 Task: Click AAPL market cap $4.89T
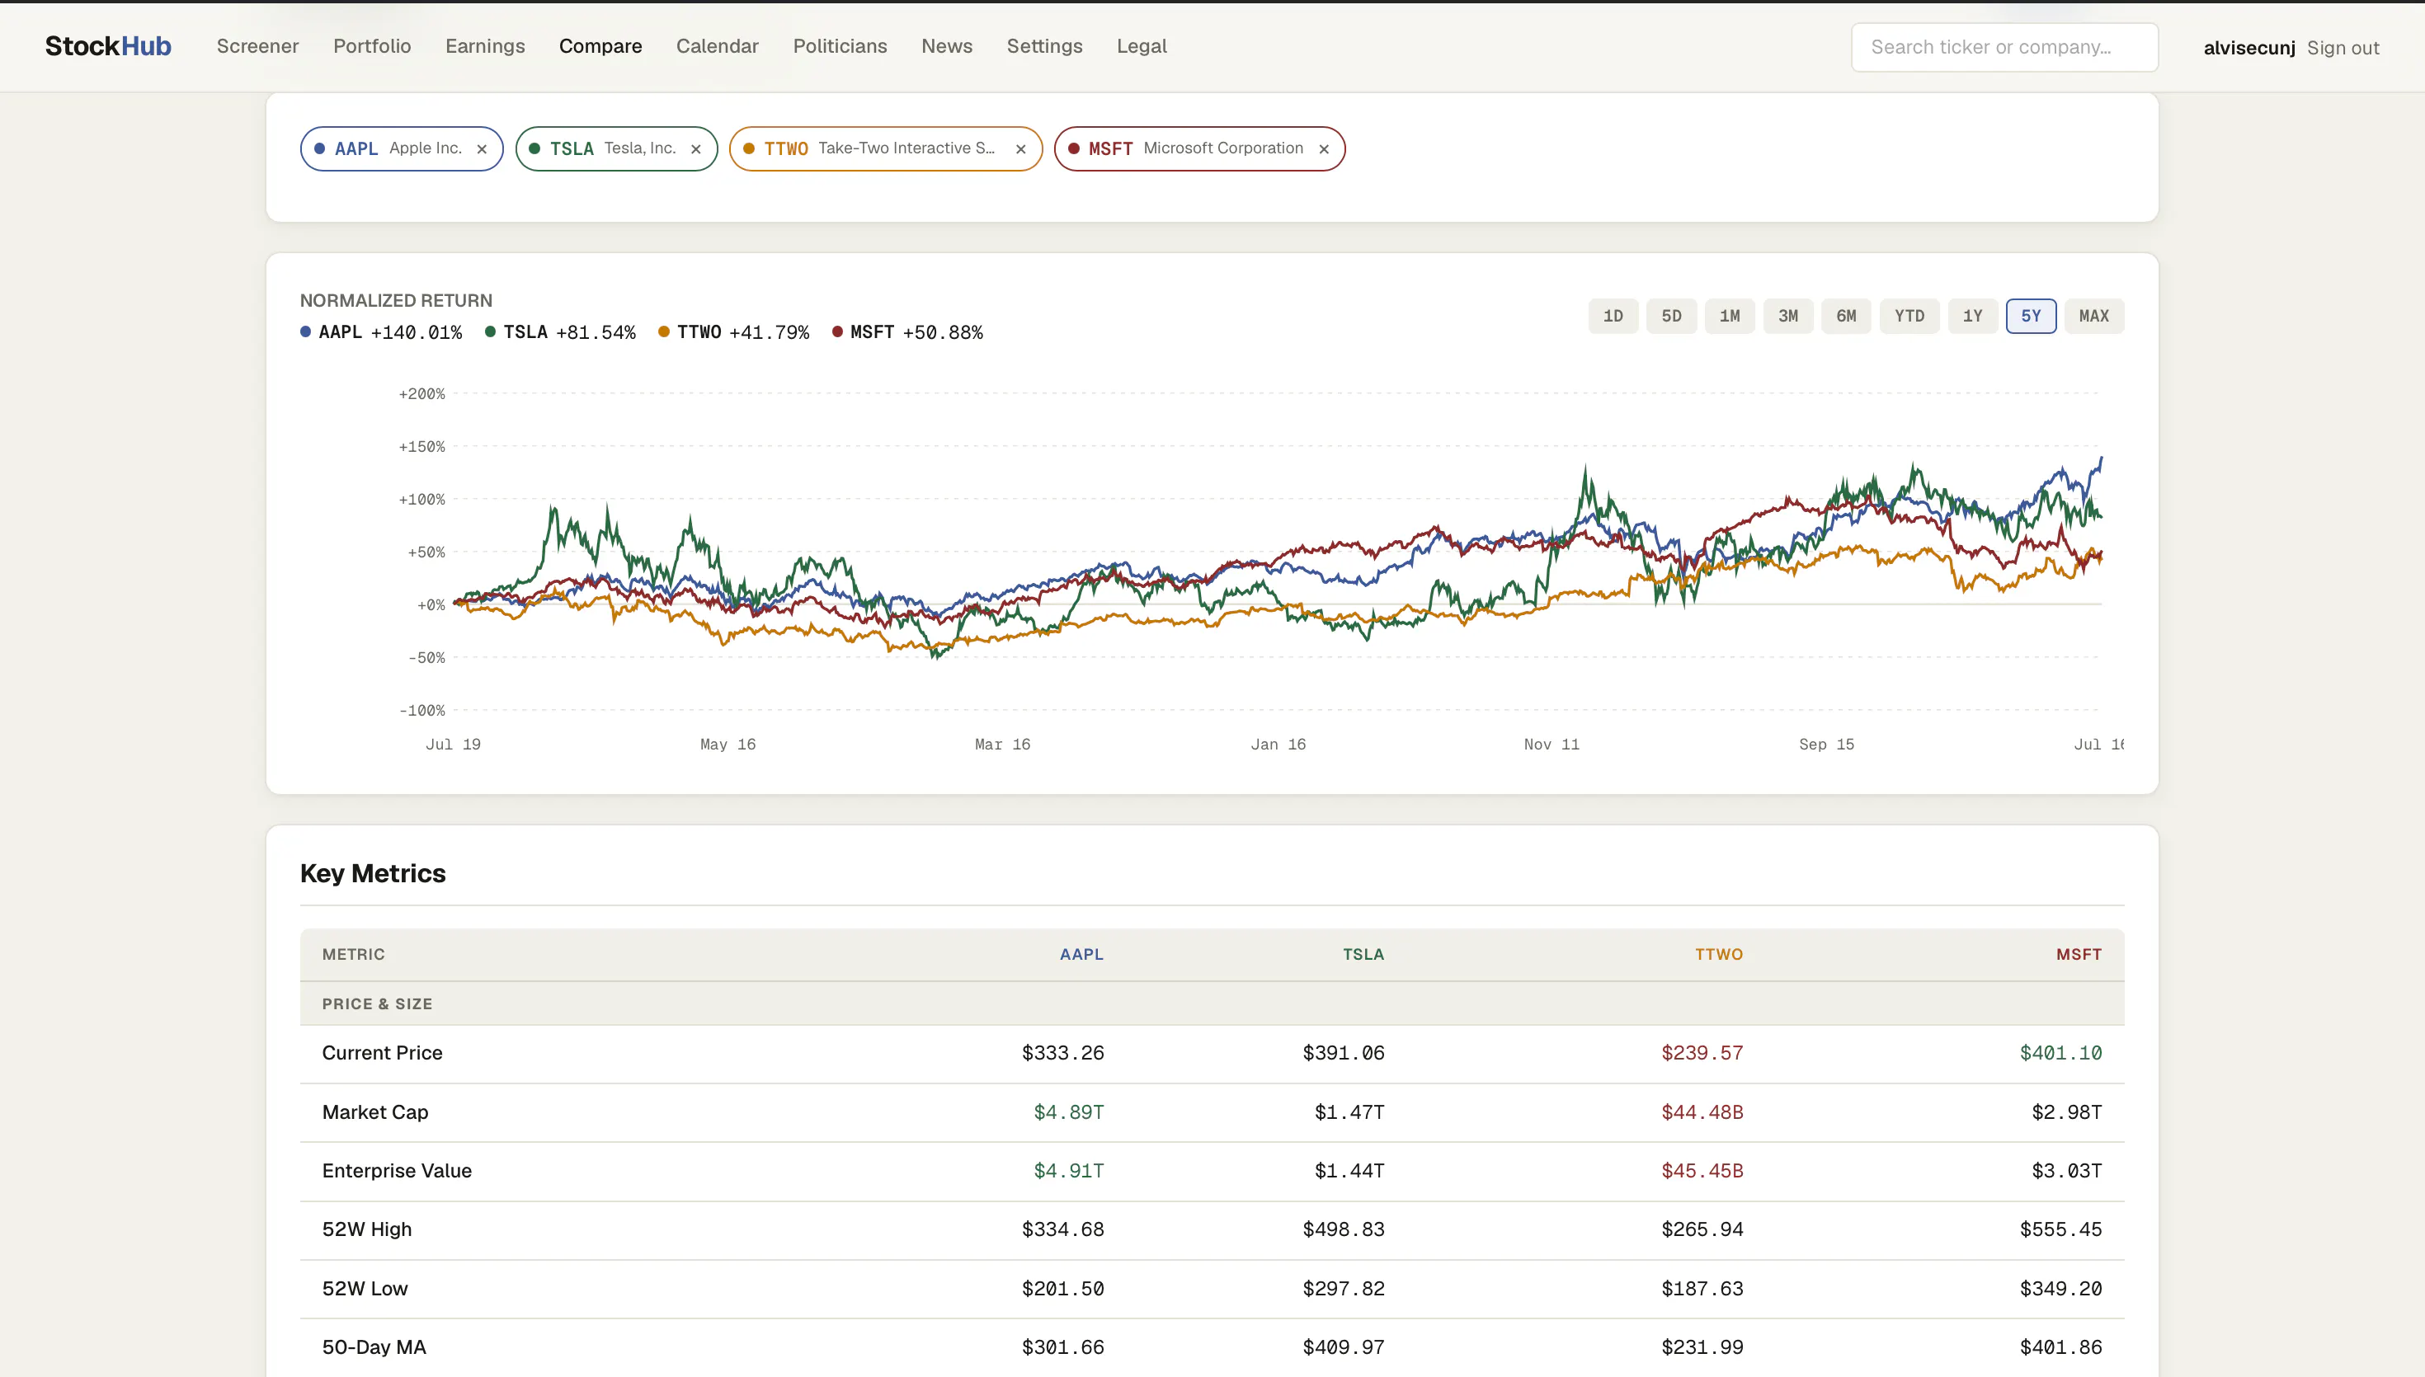[1069, 1112]
